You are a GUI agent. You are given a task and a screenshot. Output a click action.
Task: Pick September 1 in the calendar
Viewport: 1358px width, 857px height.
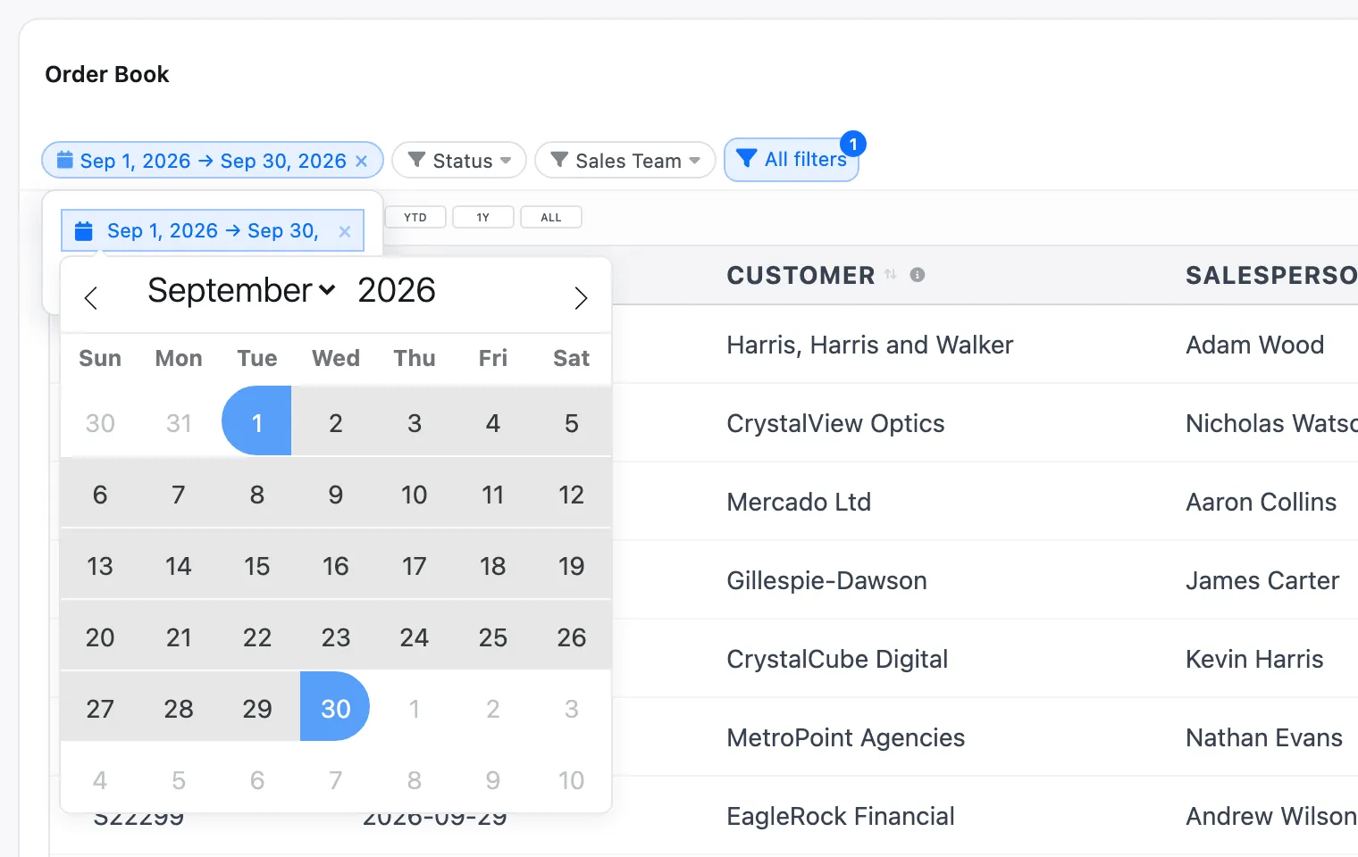click(x=257, y=422)
